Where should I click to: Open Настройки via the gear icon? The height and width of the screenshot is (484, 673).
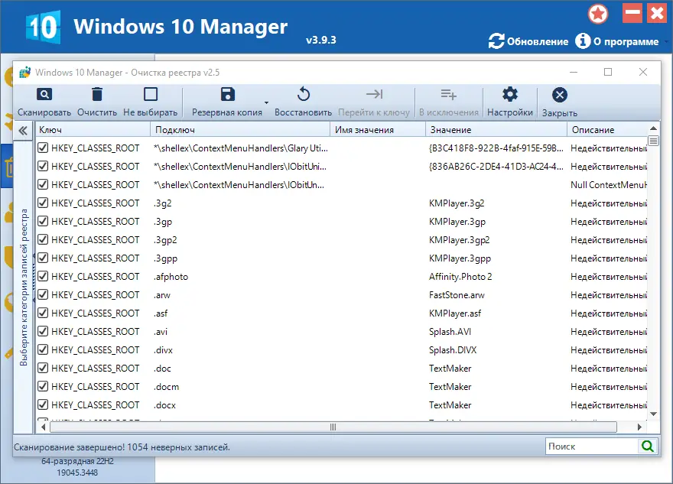pyautogui.click(x=511, y=93)
